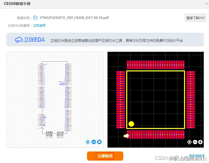The image size is (209, 163).
Task: Zoom in the schematic symbol preview
Action: tap(99, 142)
